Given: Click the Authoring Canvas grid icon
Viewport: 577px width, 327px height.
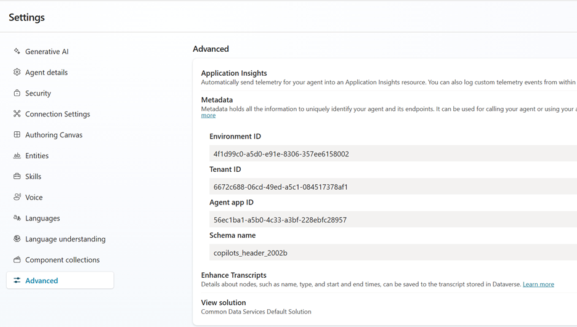Looking at the screenshot, I should pos(17,135).
